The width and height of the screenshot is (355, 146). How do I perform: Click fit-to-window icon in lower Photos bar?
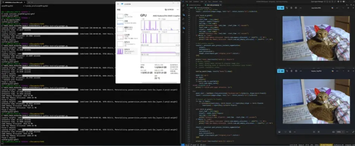click(314, 132)
